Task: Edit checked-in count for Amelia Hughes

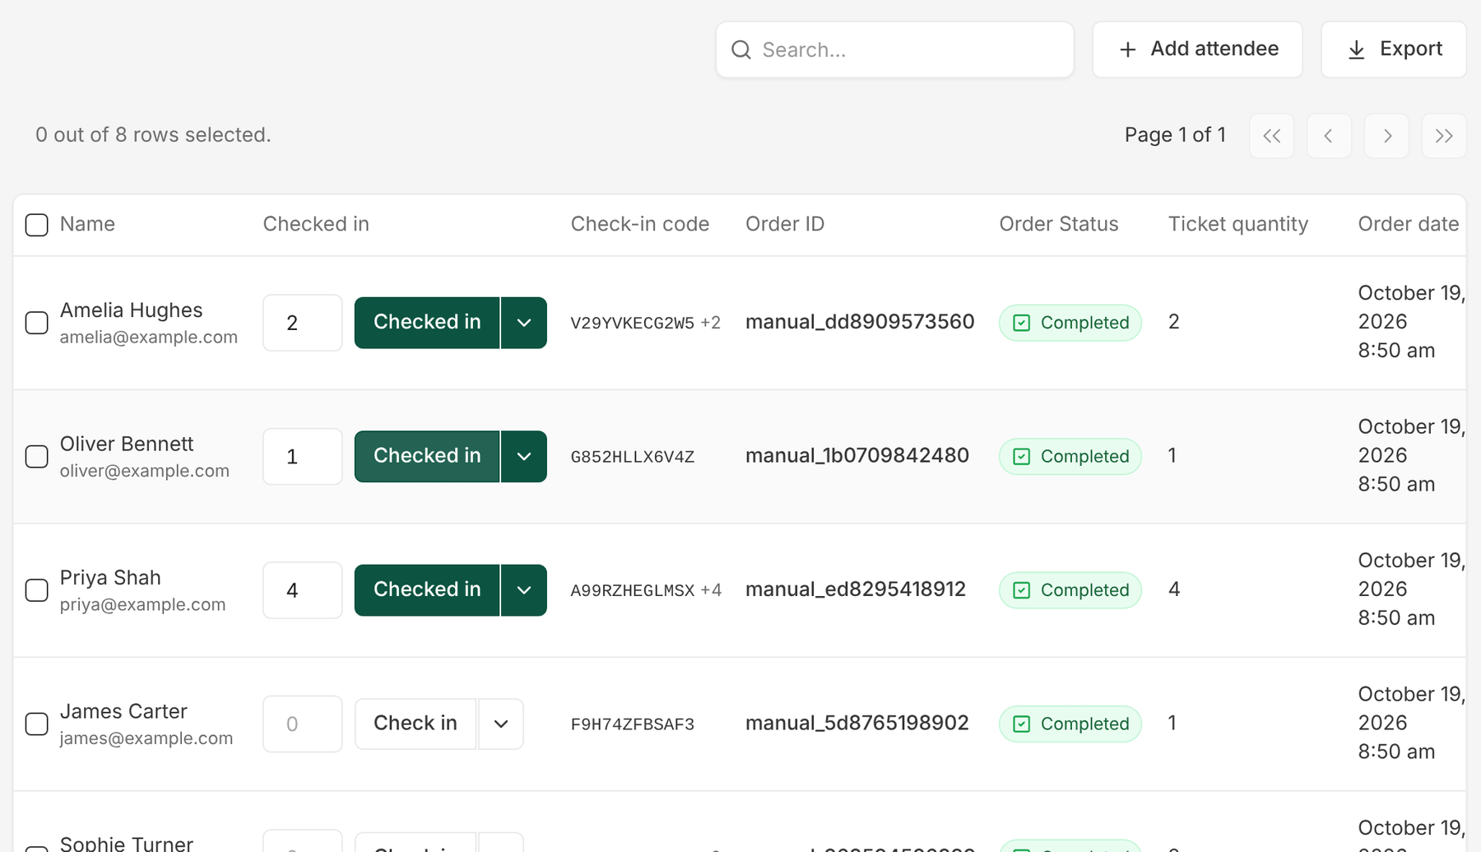Action: 303,323
